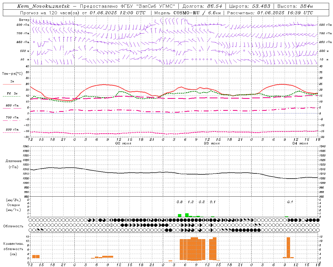Screen dimensions: 333x267
Task: Click the model label COSMO-RU / 6.6км
Action: pyautogui.click(x=197, y=13)
